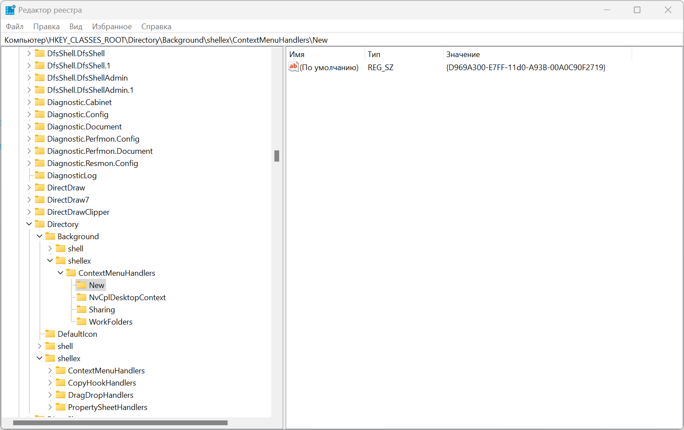Click the {D969A300-E7FF-11d0-A93B-00A0C90F2719} value data

[x=526, y=68]
